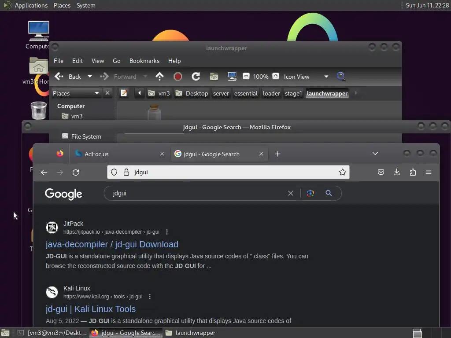Select vm3 in the path bar
The width and height of the screenshot is (451, 338).
(x=159, y=93)
